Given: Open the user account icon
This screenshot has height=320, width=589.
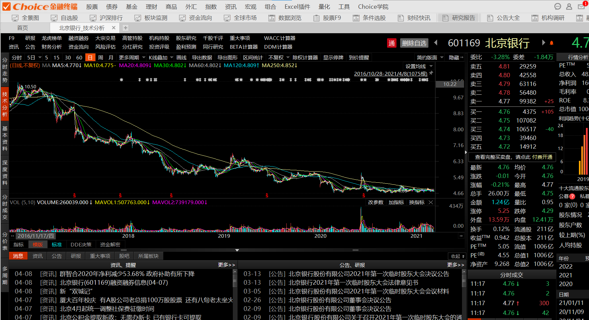Looking at the screenshot, I should 569,7.
